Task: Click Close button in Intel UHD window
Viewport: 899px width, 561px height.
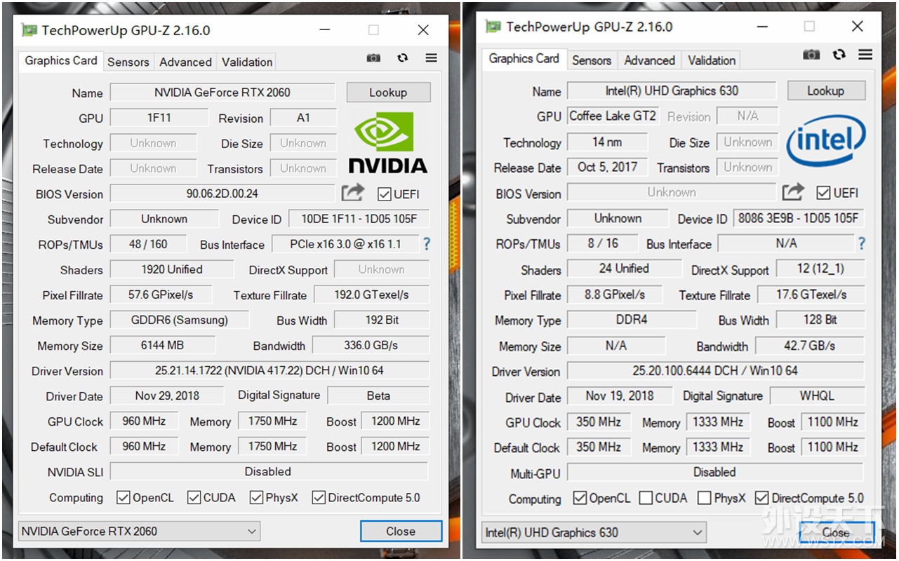Action: [x=835, y=532]
